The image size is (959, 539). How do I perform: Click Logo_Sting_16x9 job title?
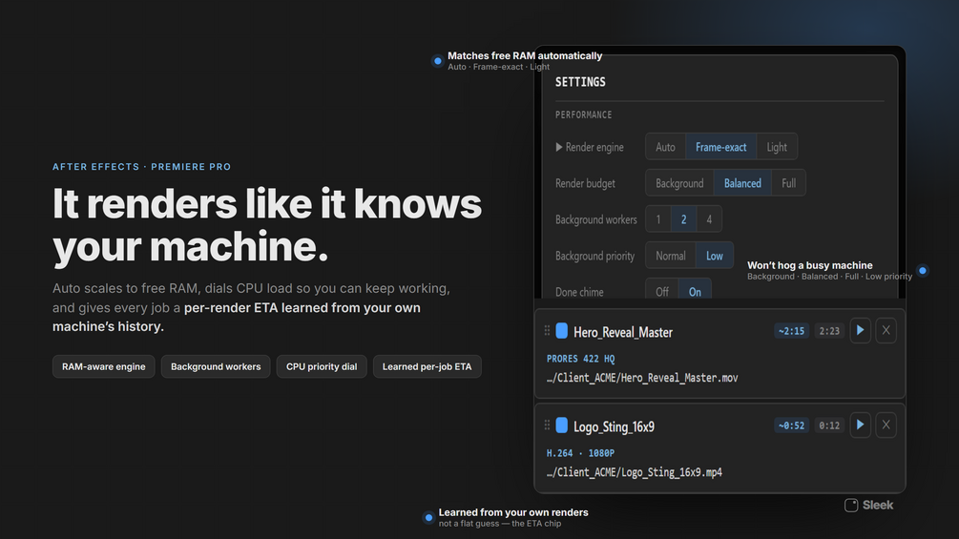click(614, 426)
